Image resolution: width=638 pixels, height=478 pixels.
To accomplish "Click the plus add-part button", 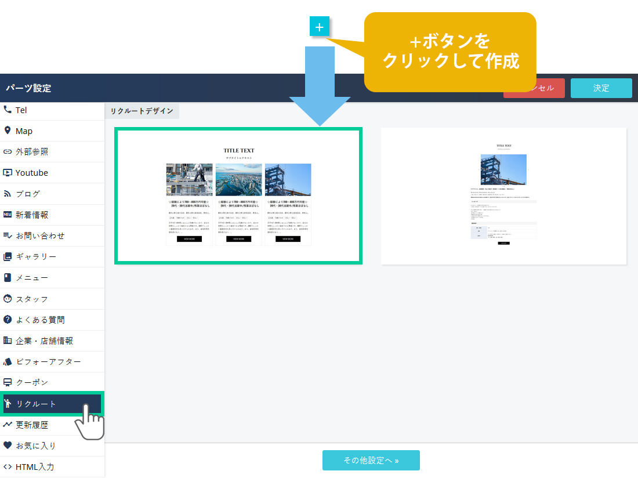I will coord(320,27).
